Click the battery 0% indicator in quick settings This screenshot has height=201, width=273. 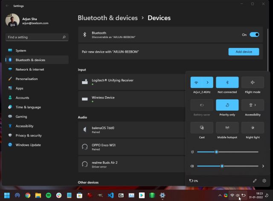pos(194,181)
